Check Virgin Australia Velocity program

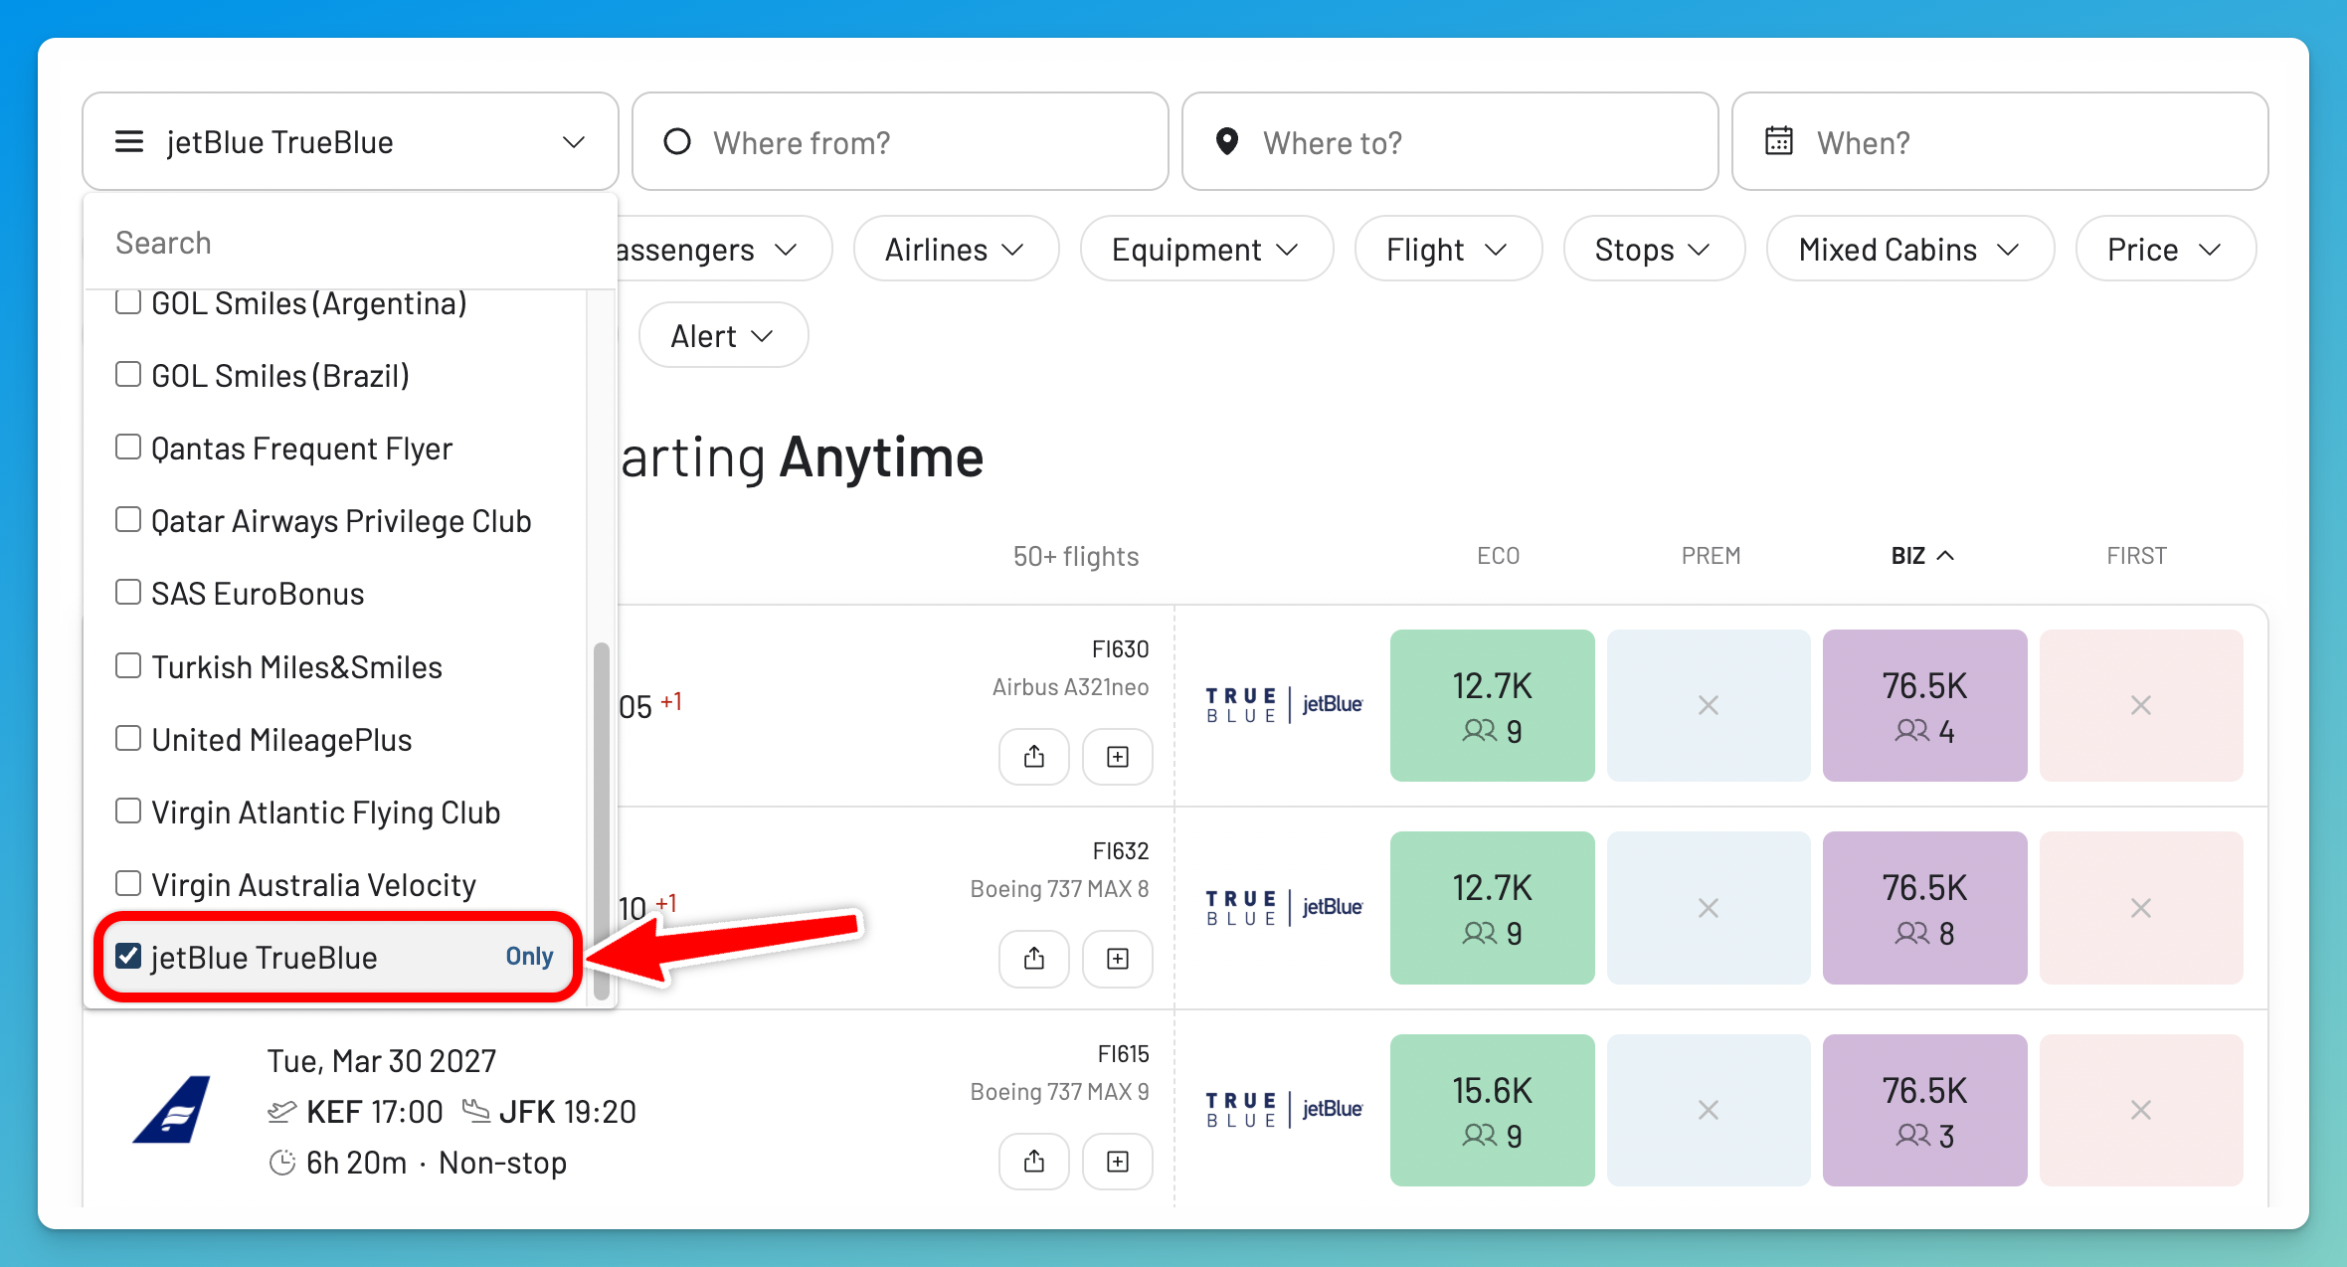click(128, 884)
